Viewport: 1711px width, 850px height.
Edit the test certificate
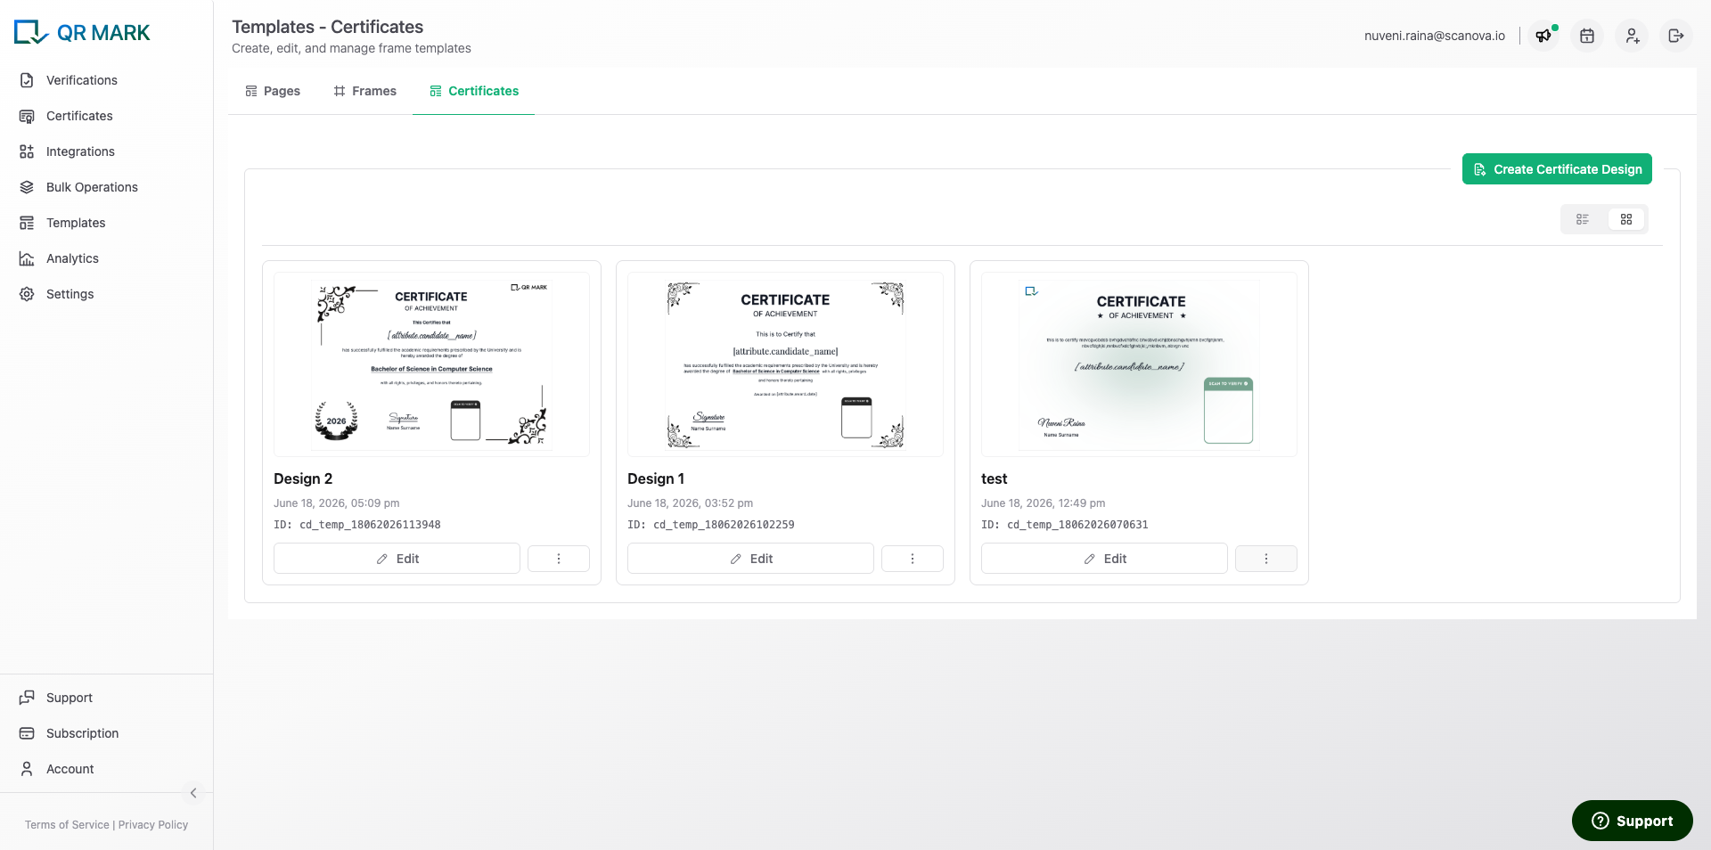click(x=1104, y=559)
